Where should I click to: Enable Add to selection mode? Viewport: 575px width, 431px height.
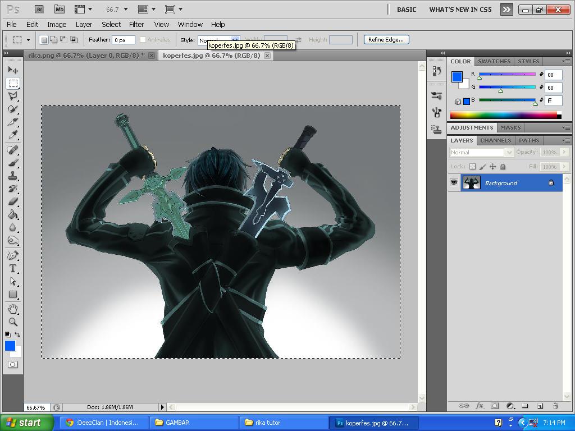tap(53, 40)
